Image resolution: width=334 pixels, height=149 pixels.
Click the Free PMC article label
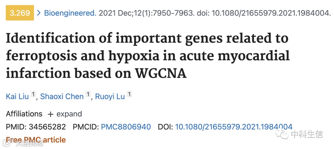[36, 140]
